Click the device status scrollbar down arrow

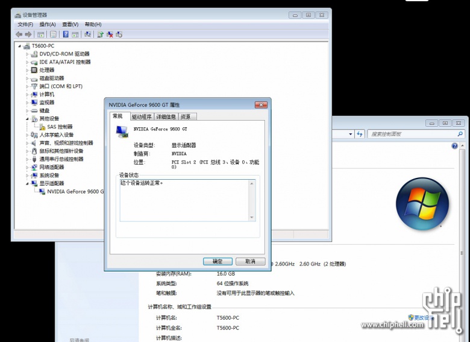[x=252, y=217]
